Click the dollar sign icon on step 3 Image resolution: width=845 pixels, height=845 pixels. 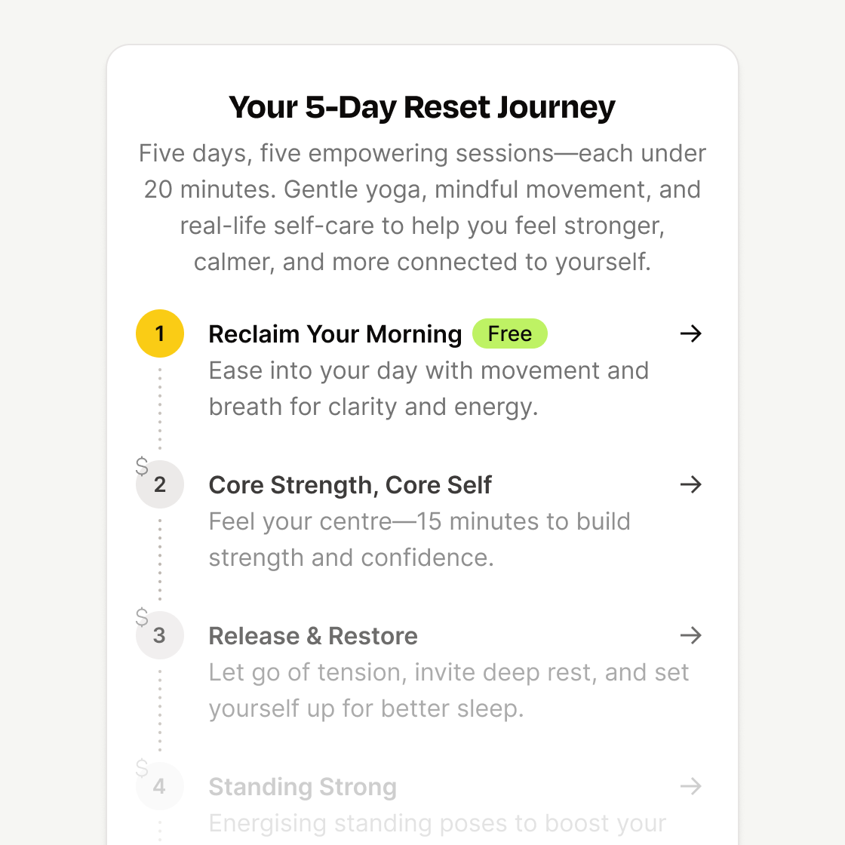142,617
